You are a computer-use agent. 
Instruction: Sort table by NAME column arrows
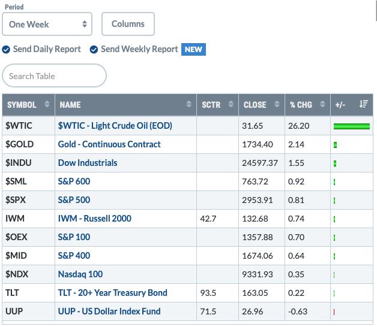[189, 104]
